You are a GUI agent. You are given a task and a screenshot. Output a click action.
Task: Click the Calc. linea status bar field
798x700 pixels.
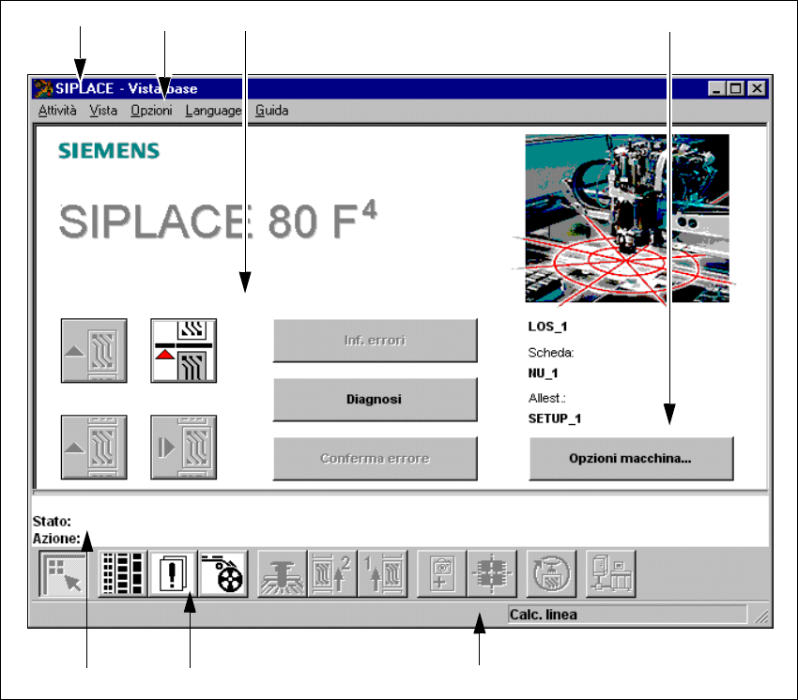click(627, 615)
